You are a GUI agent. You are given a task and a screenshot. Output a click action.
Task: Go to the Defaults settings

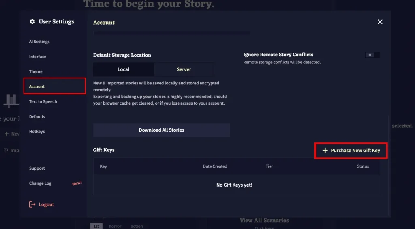point(37,116)
